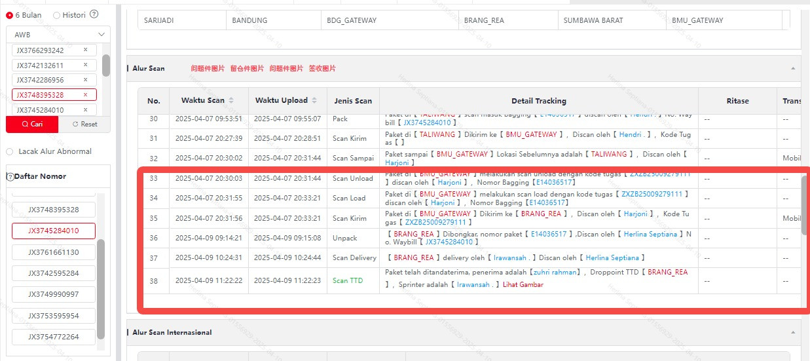The width and height of the screenshot is (810, 361).
Task: Click the AWB tag list scrollbar
Action: click(106, 66)
